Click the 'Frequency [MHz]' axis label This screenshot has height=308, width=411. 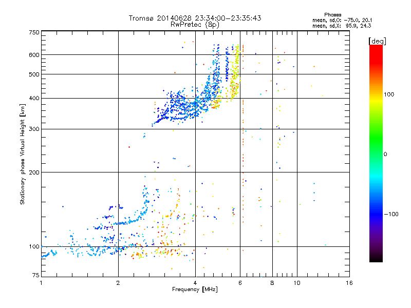pyautogui.click(x=195, y=290)
